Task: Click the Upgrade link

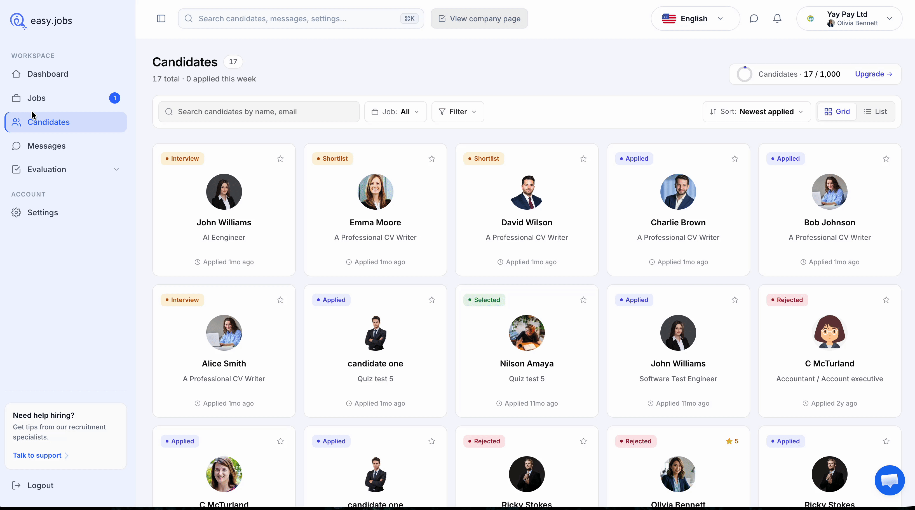Action: (873, 74)
